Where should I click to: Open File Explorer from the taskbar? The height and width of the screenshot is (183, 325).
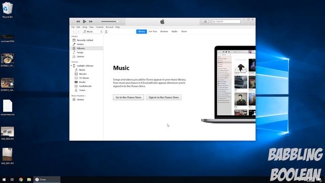(x=29, y=179)
